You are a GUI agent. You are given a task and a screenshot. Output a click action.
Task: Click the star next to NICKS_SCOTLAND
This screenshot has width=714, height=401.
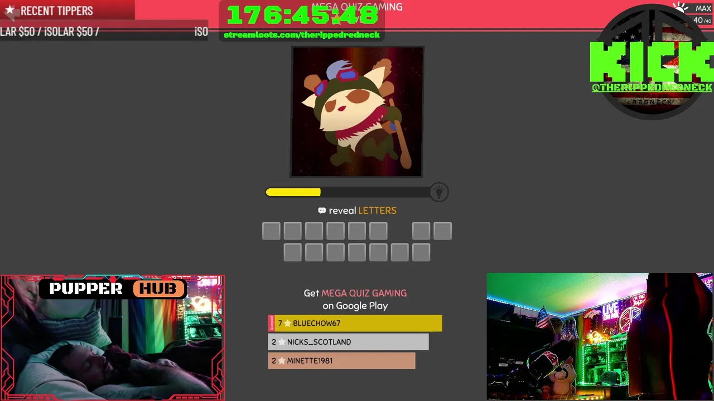click(281, 342)
